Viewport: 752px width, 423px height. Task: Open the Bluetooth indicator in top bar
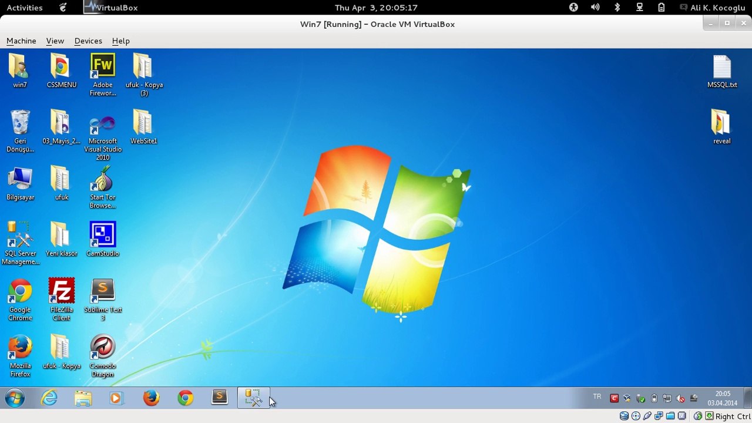(x=617, y=8)
